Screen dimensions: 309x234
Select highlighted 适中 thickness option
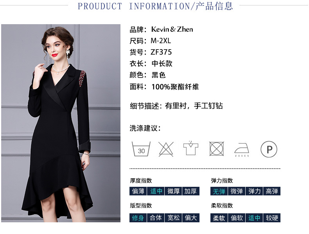(x=156, y=191)
